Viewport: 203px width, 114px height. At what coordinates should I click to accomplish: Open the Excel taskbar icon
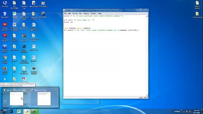coord(19,111)
